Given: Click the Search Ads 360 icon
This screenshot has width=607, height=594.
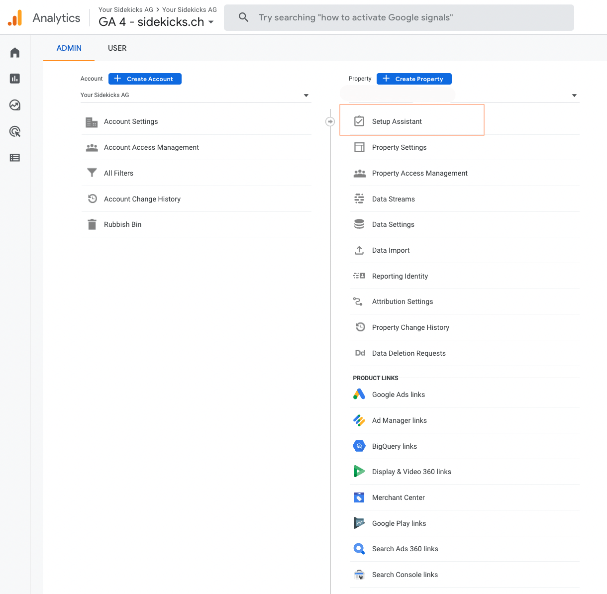Looking at the screenshot, I should click(359, 549).
